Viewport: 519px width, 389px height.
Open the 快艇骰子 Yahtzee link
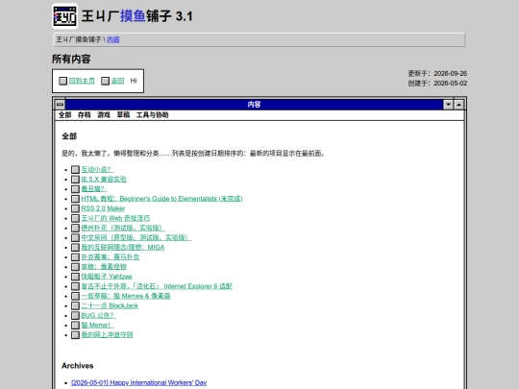pos(107,277)
